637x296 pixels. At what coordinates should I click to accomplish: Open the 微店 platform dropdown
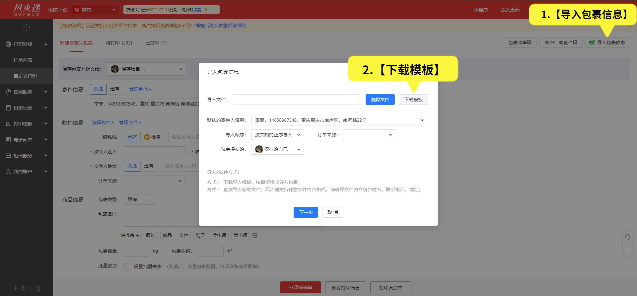(96, 10)
